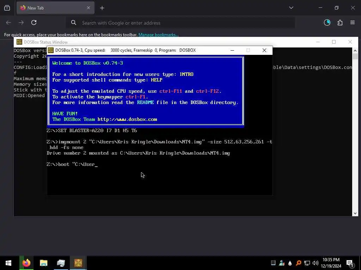
Task: Switch to DOSBox in the taskbar
Action: pyautogui.click(x=78, y=263)
